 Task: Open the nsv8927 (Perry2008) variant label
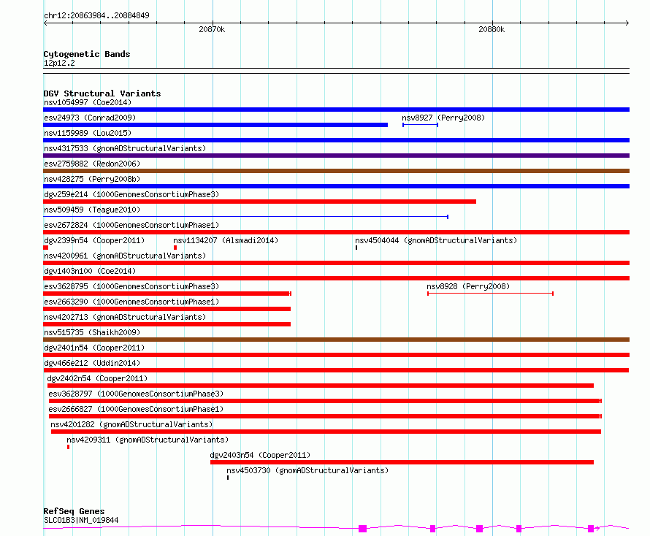pyautogui.click(x=443, y=118)
